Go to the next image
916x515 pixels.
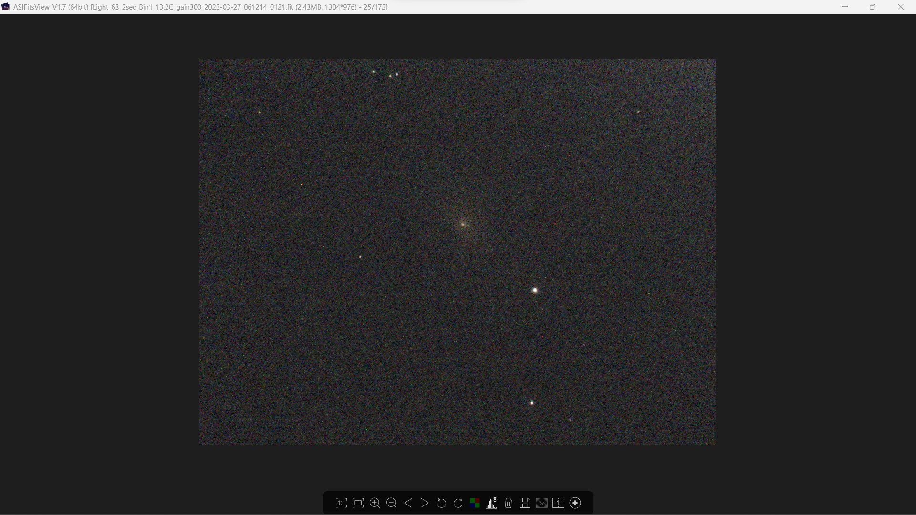(x=425, y=503)
